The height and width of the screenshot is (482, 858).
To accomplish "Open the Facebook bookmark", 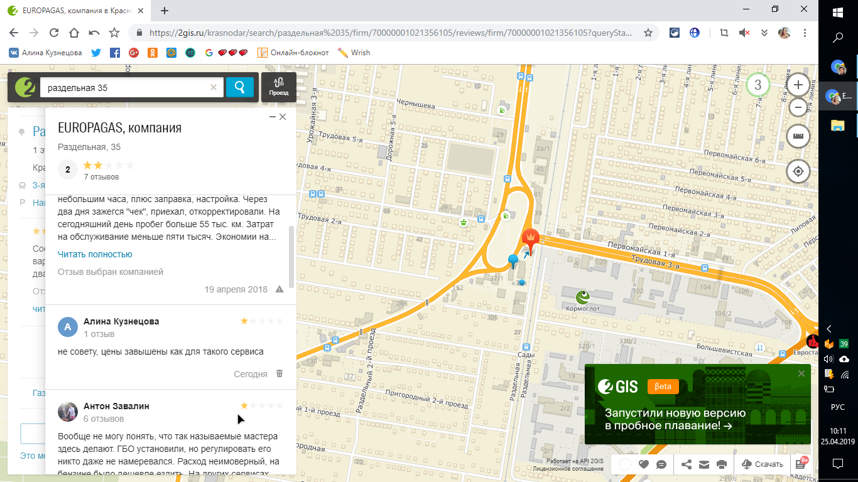I will tap(114, 53).
